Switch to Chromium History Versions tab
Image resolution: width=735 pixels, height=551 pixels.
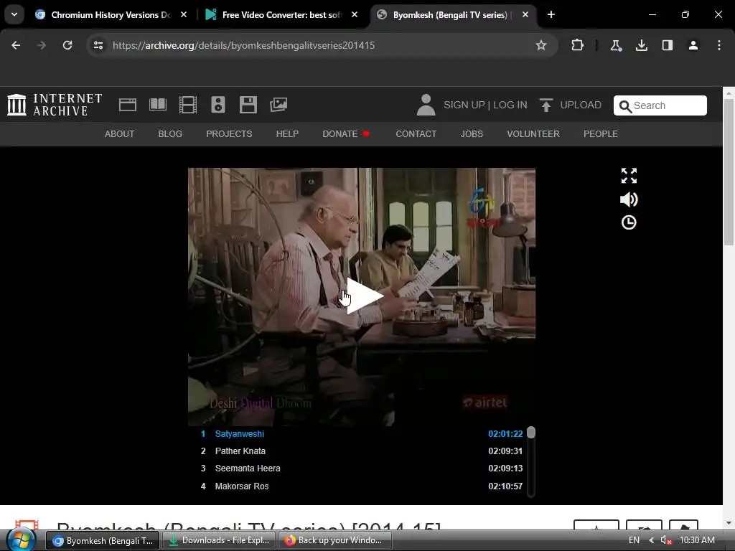[x=111, y=14]
